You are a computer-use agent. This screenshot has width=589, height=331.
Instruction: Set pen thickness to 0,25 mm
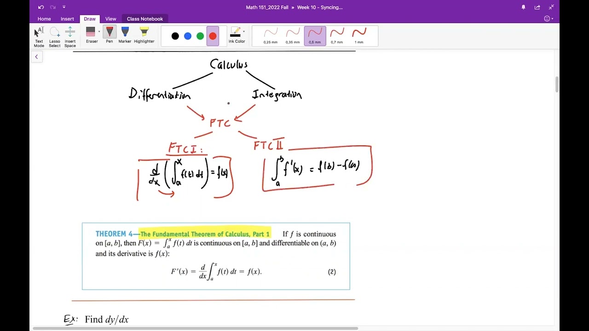coord(271,36)
